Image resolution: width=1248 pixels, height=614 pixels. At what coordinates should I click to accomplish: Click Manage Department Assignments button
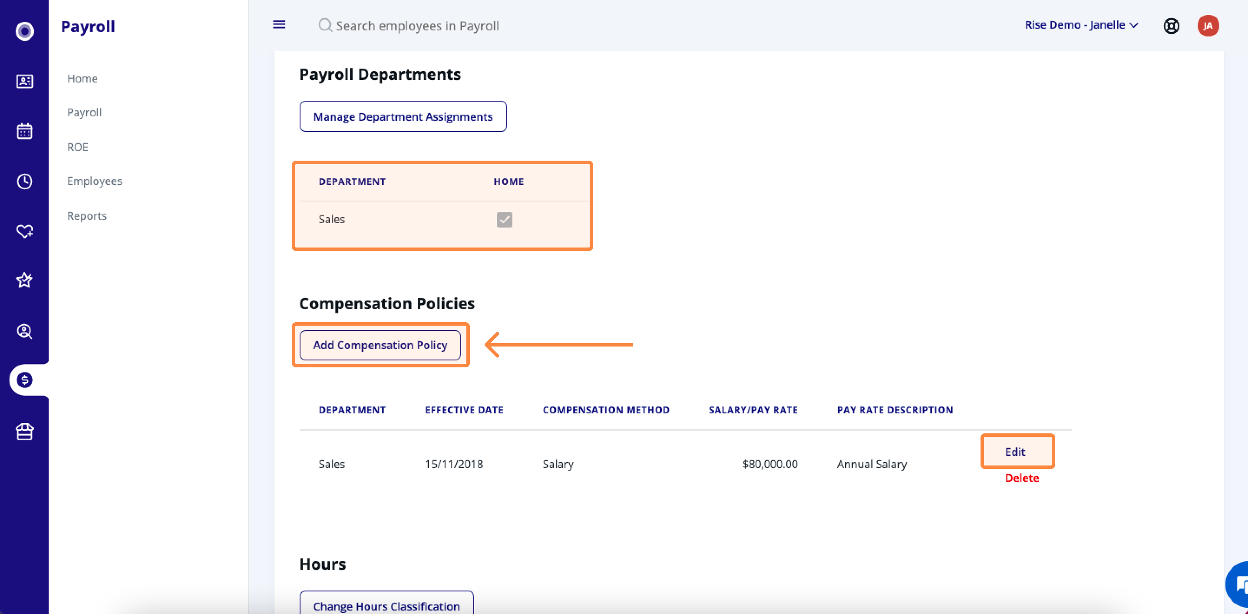coord(403,116)
